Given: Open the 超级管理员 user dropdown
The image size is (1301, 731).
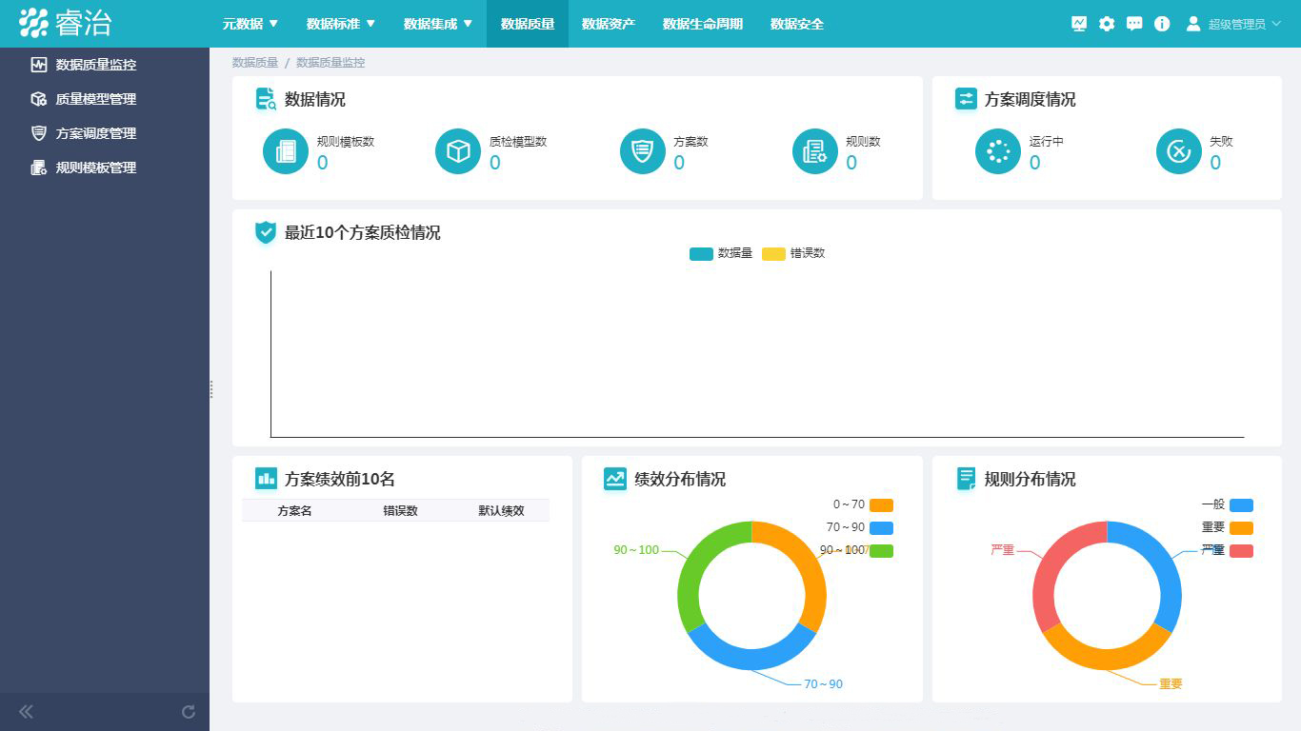Looking at the screenshot, I should pos(1234,24).
